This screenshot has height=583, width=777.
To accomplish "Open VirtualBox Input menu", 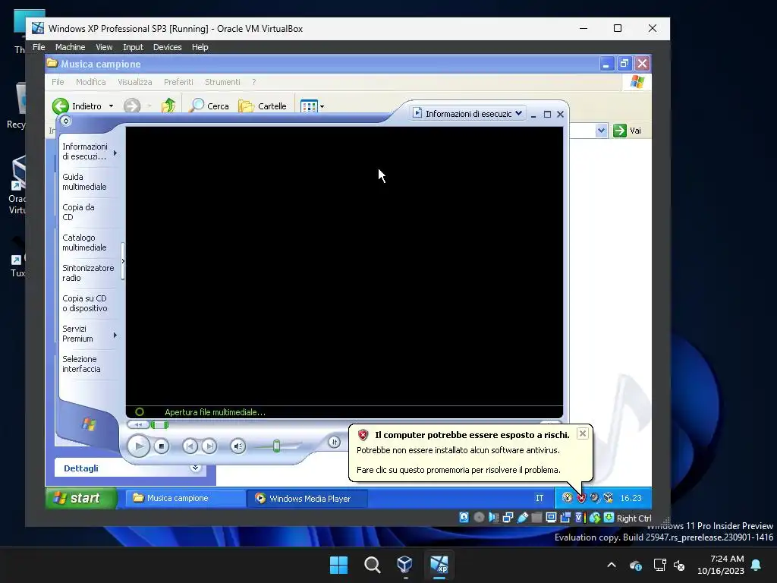I will (x=133, y=47).
